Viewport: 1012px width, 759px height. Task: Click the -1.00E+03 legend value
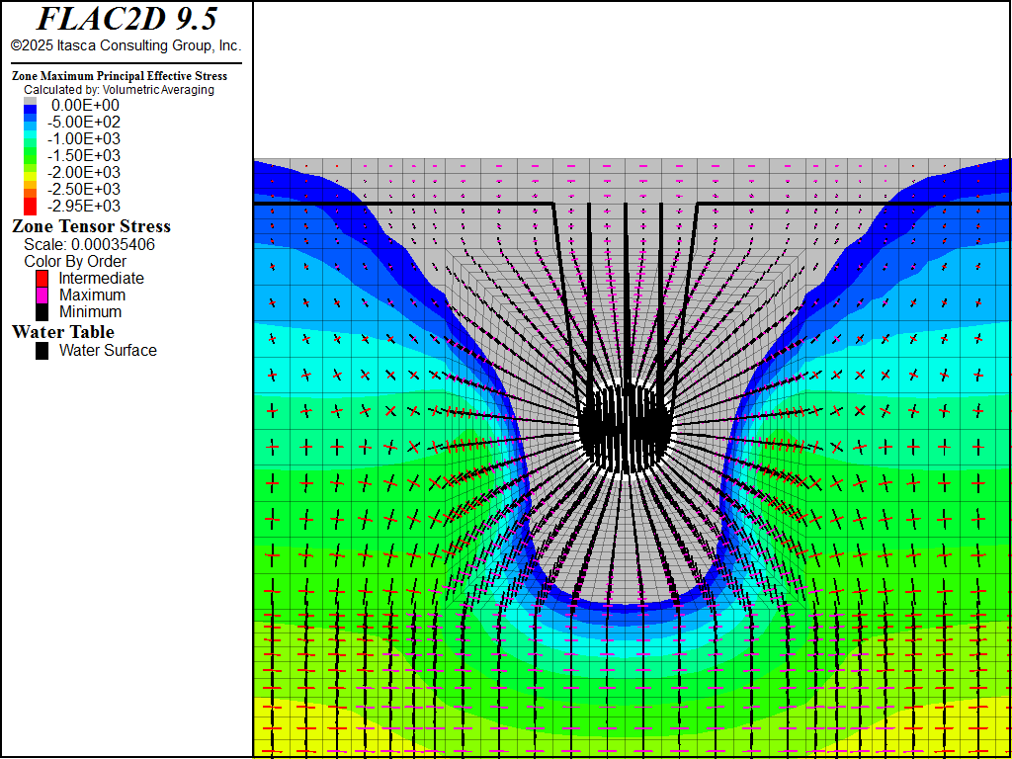pyautogui.click(x=86, y=138)
